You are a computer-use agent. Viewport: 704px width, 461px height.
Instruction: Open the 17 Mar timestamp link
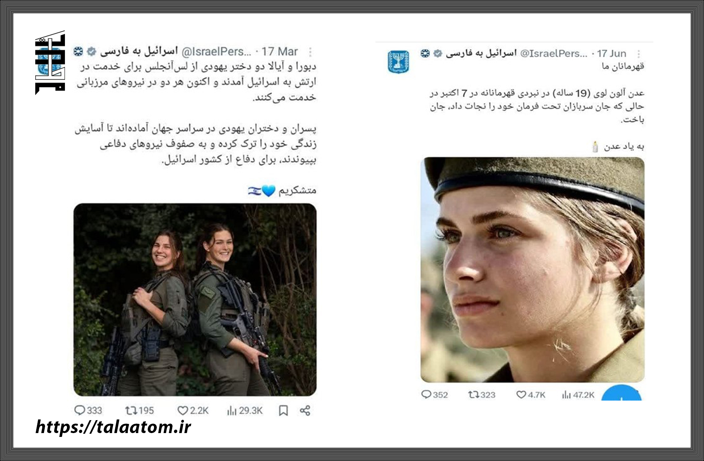(280, 52)
